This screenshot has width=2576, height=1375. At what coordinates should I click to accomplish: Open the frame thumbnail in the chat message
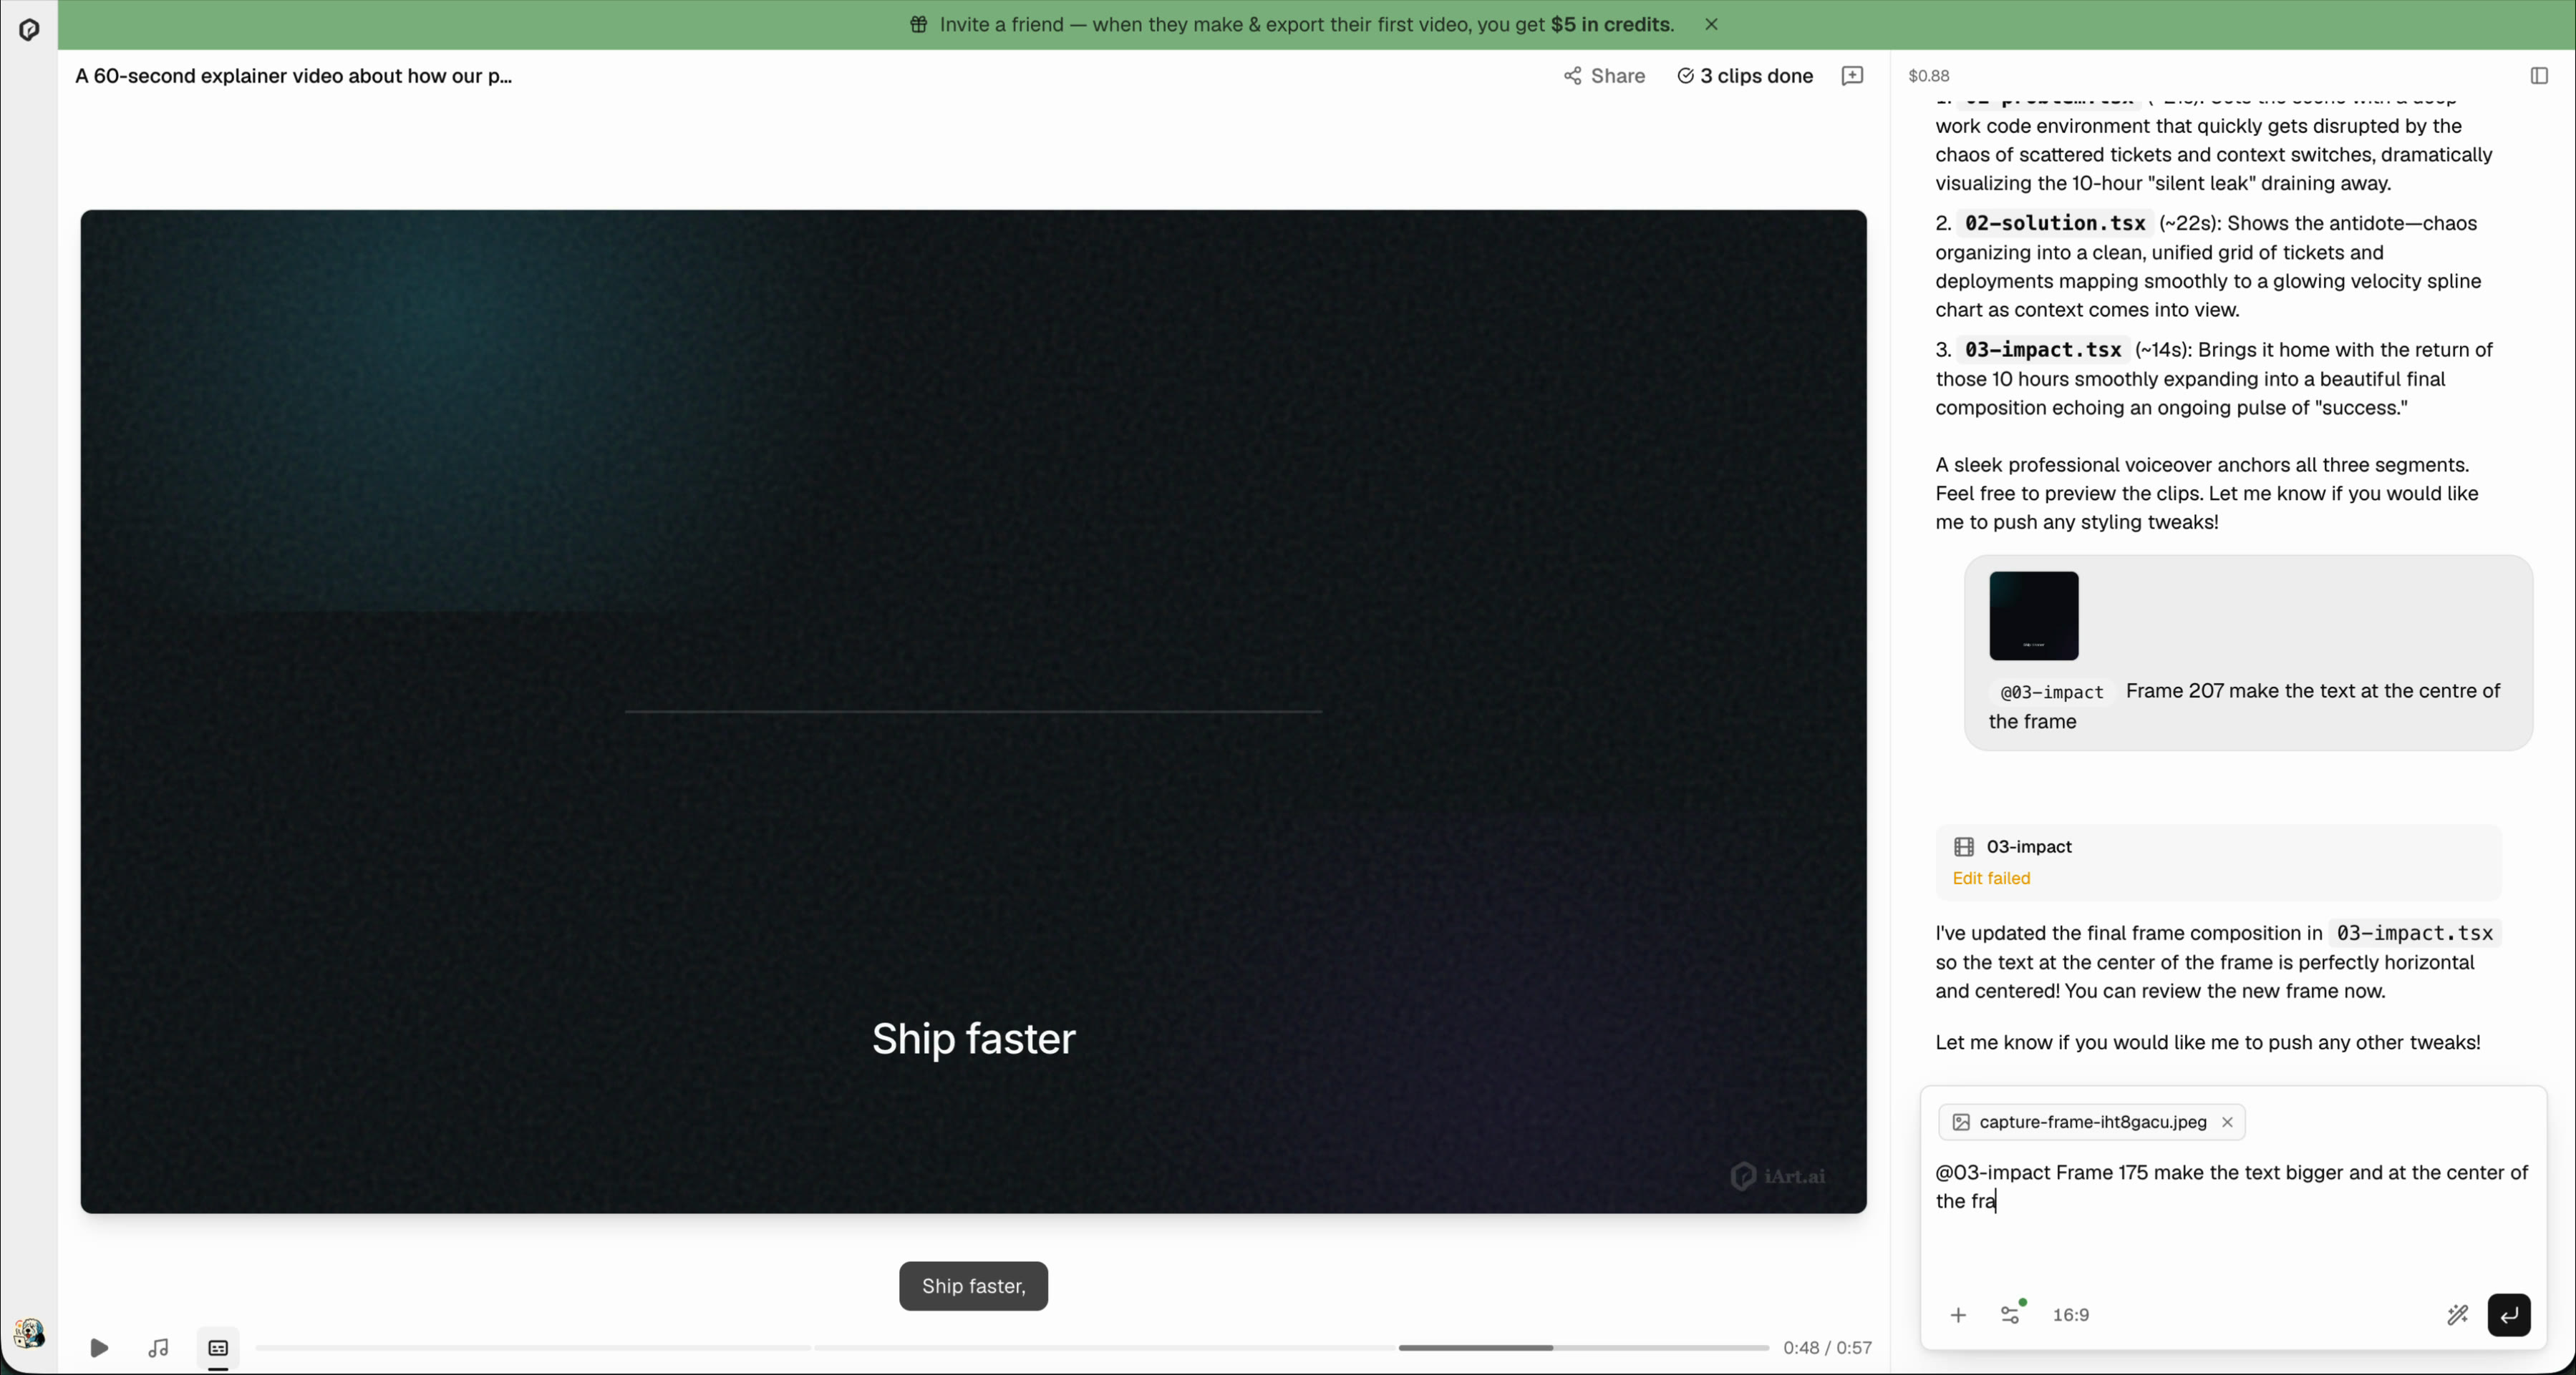pyautogui.click(x=2033, y=615)
